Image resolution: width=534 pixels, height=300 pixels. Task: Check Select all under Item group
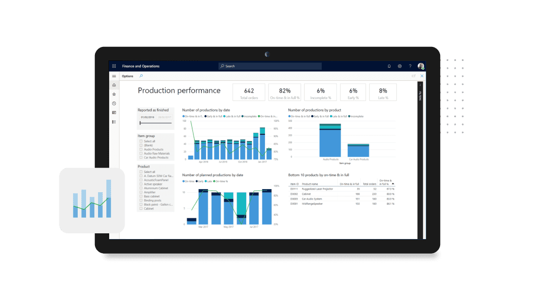[140, 141]
